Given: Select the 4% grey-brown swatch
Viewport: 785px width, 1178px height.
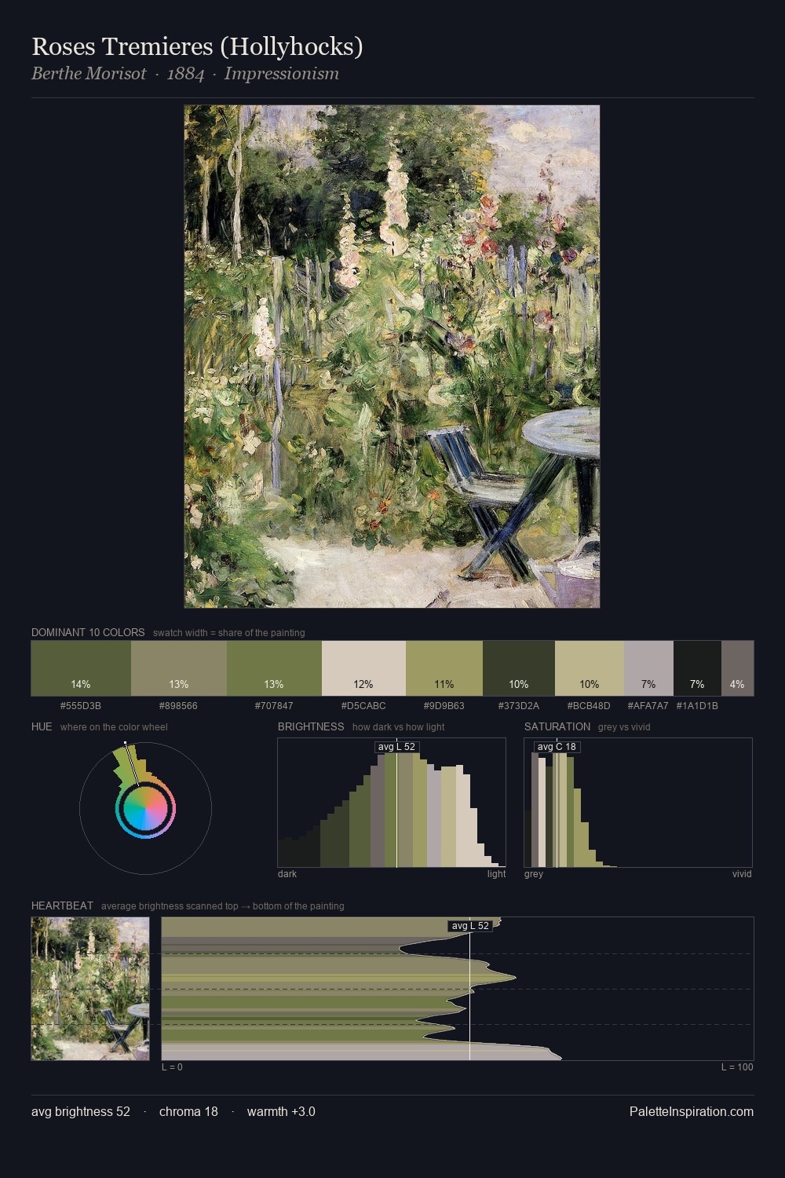Looking at the screenshot, I should click(737, 668).
